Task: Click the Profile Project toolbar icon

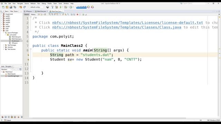Action: tap(71, 7)
